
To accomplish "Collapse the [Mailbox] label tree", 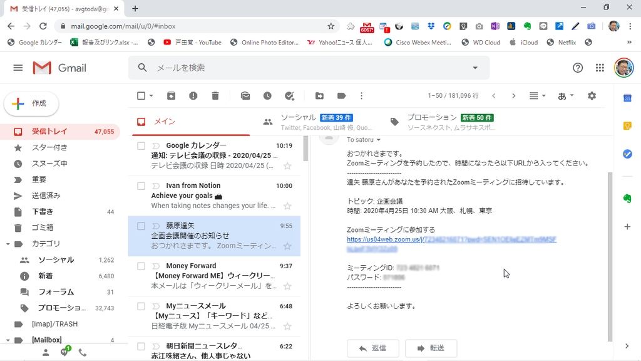I will pyautogui.click(x=8, y=340).
